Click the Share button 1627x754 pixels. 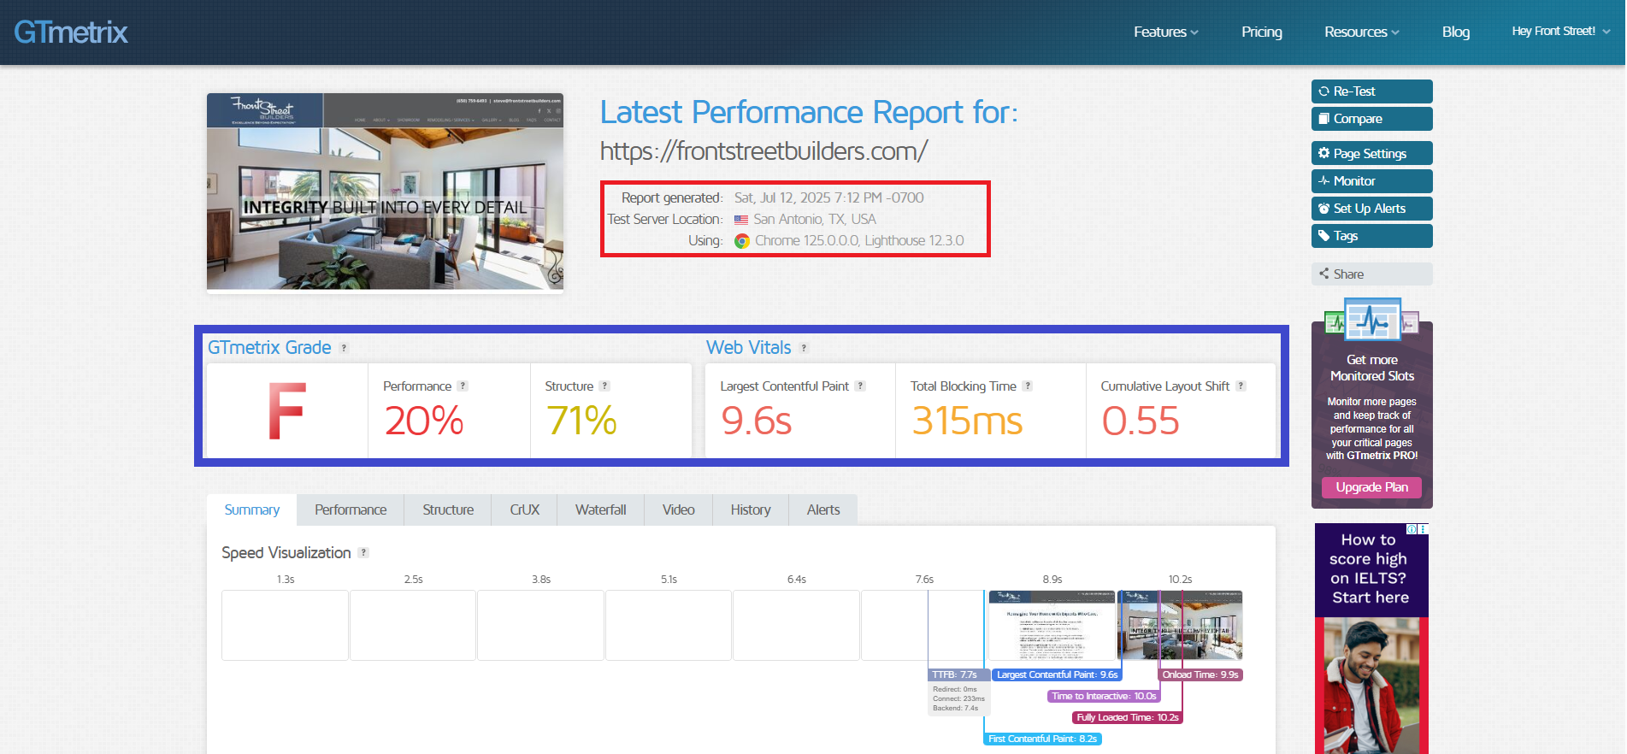tap(1371, 274)
